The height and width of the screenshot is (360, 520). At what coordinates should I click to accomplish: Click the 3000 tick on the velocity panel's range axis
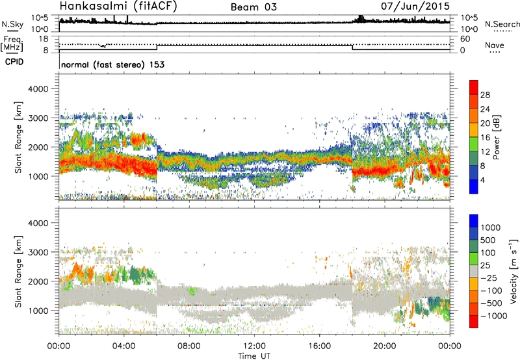point(38,252)
